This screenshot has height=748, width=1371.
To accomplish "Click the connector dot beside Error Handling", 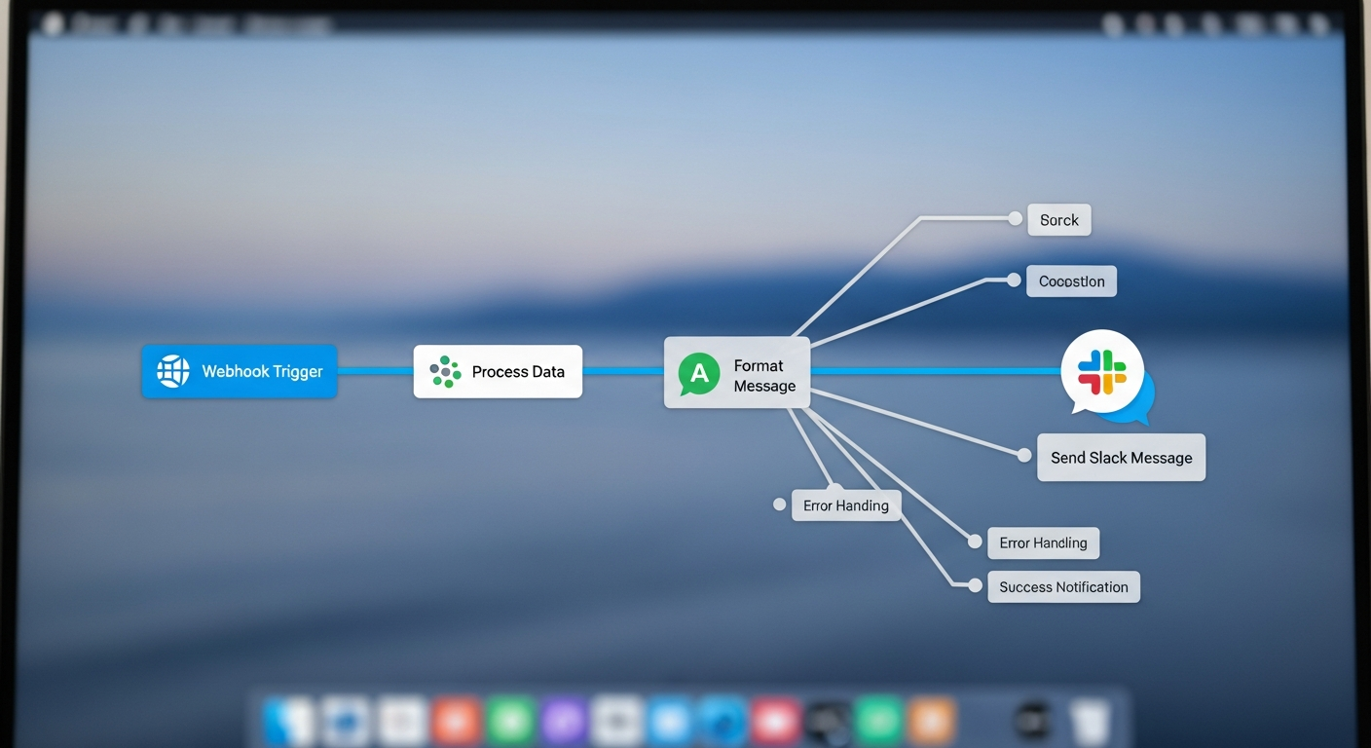I will (x=975, y=542).
